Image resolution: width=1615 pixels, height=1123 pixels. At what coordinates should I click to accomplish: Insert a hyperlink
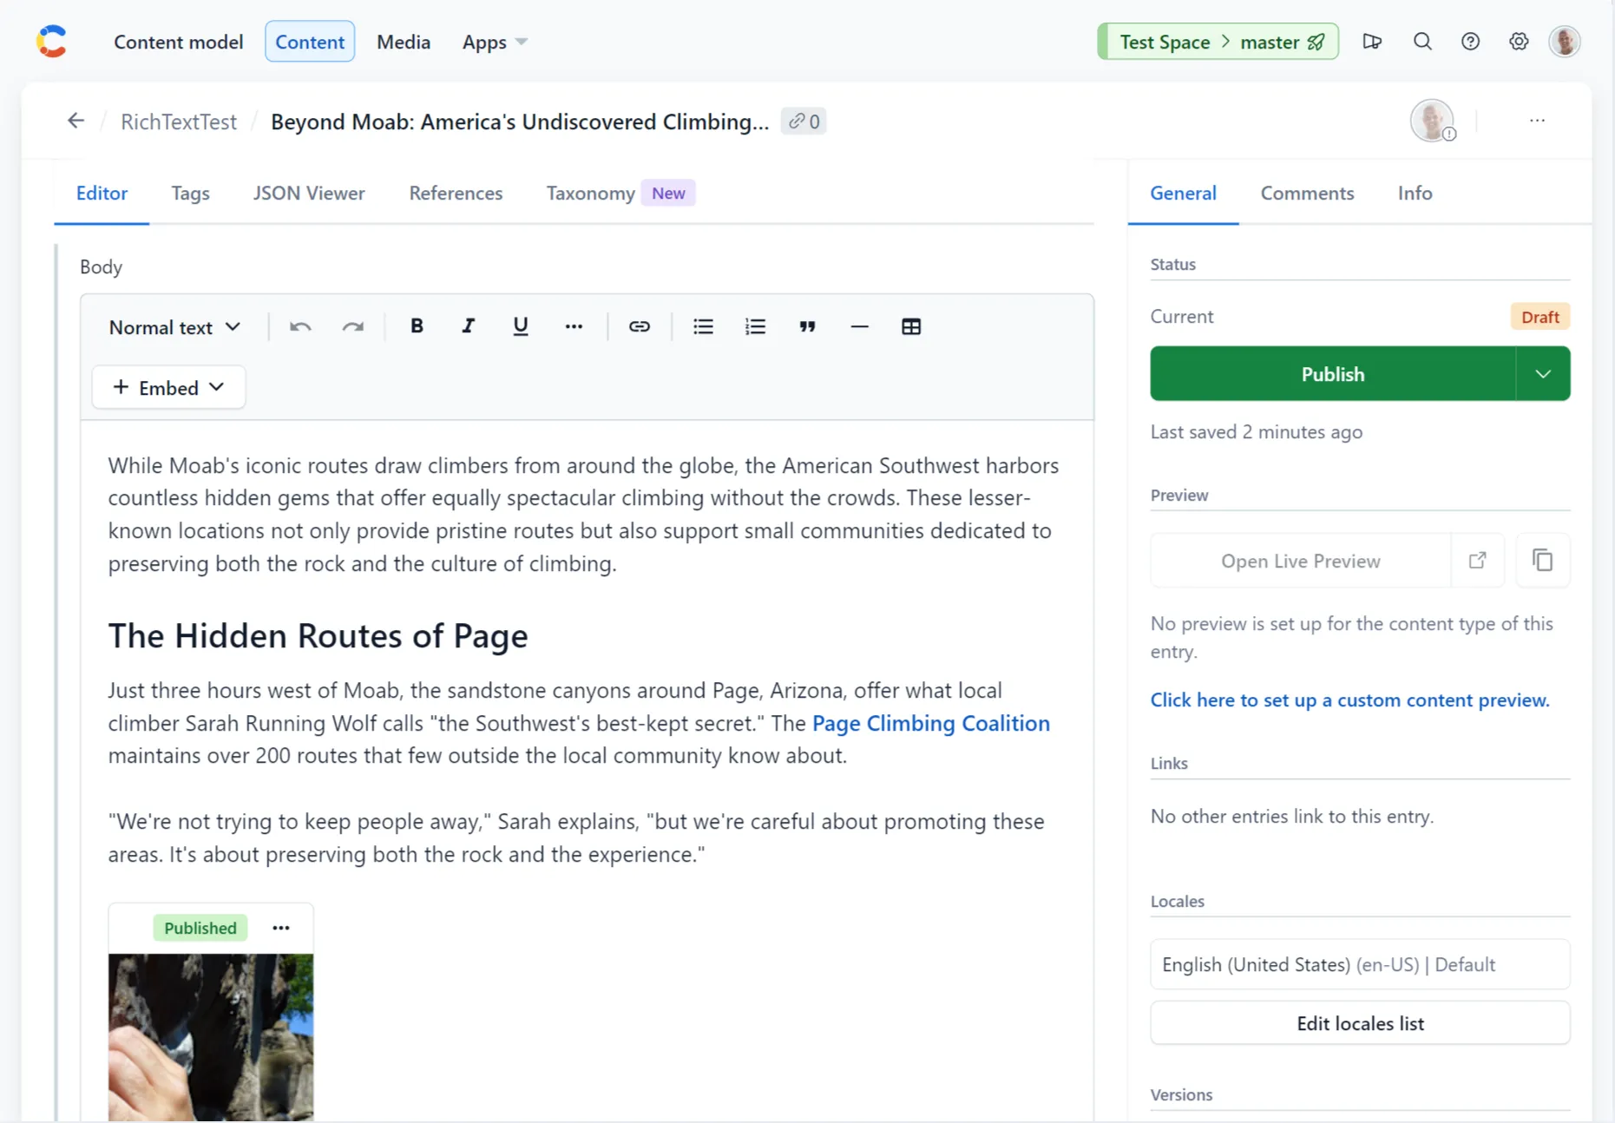pos(640,326)
